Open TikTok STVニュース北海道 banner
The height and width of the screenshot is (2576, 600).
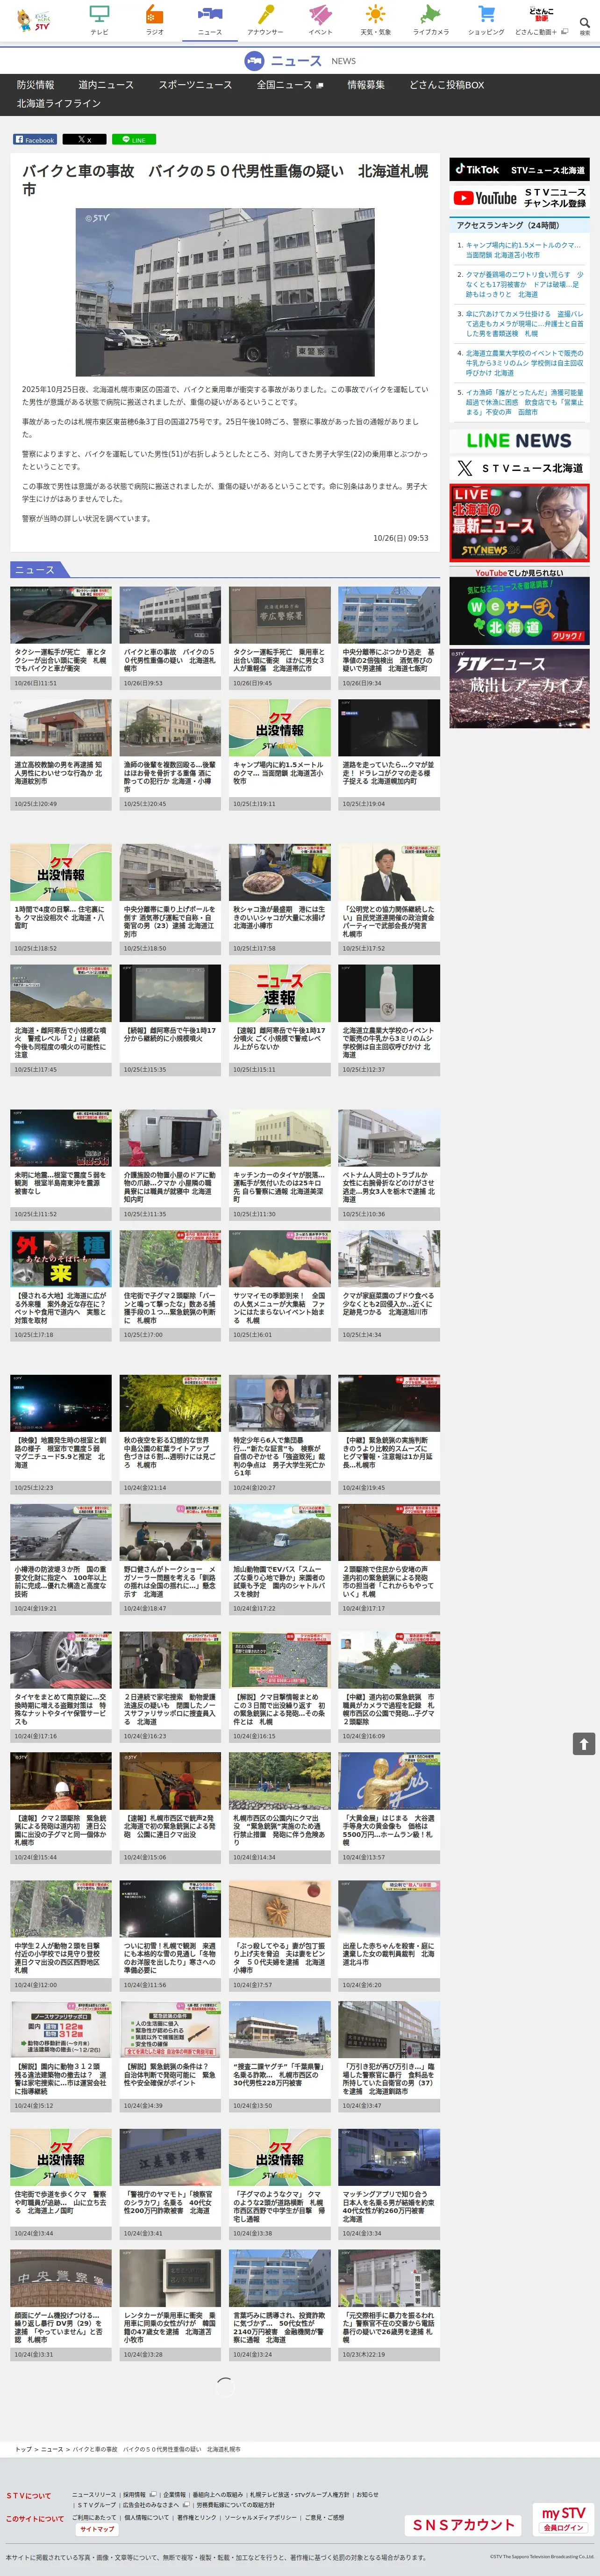click(x=519, y=170)
